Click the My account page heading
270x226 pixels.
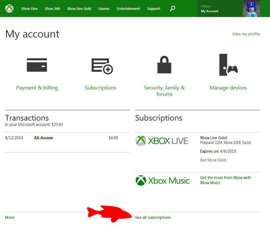[x=32, y=34]
